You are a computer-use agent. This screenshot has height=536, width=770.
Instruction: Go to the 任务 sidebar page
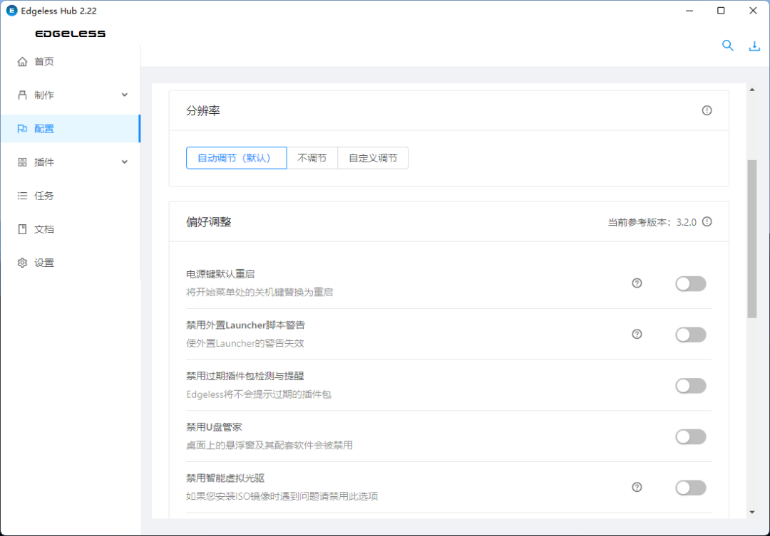click(44, 196)
